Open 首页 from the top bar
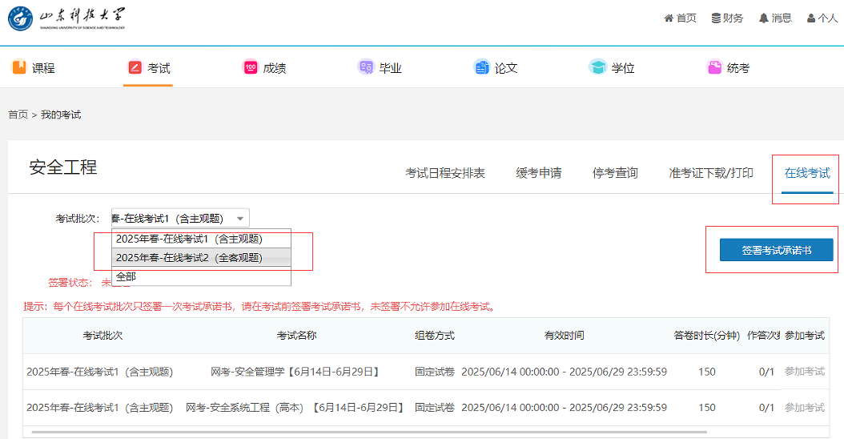 coord(680,18)
